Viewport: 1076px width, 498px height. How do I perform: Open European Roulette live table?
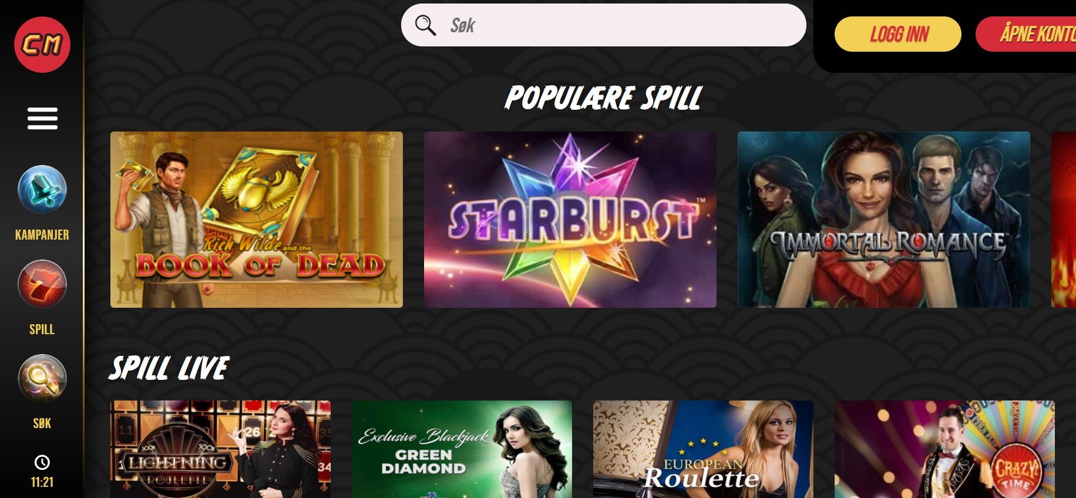[x=703, y=449]
